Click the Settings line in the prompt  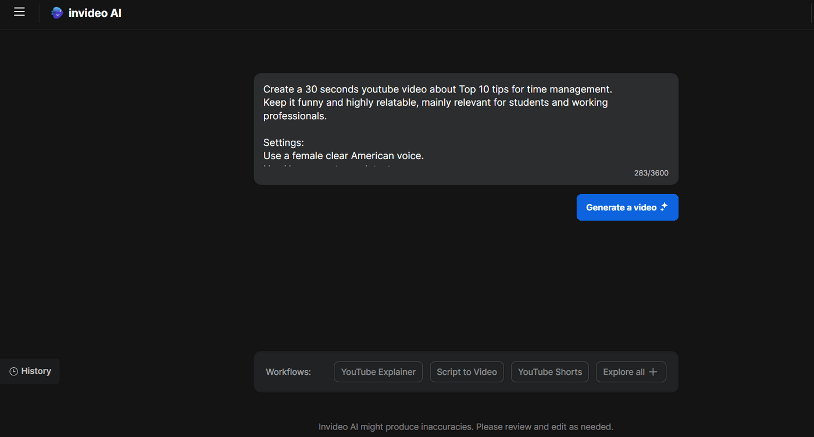283,142
